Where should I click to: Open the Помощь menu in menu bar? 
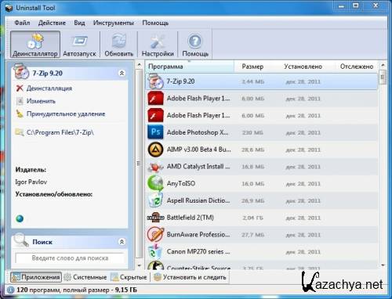point(155,23)
